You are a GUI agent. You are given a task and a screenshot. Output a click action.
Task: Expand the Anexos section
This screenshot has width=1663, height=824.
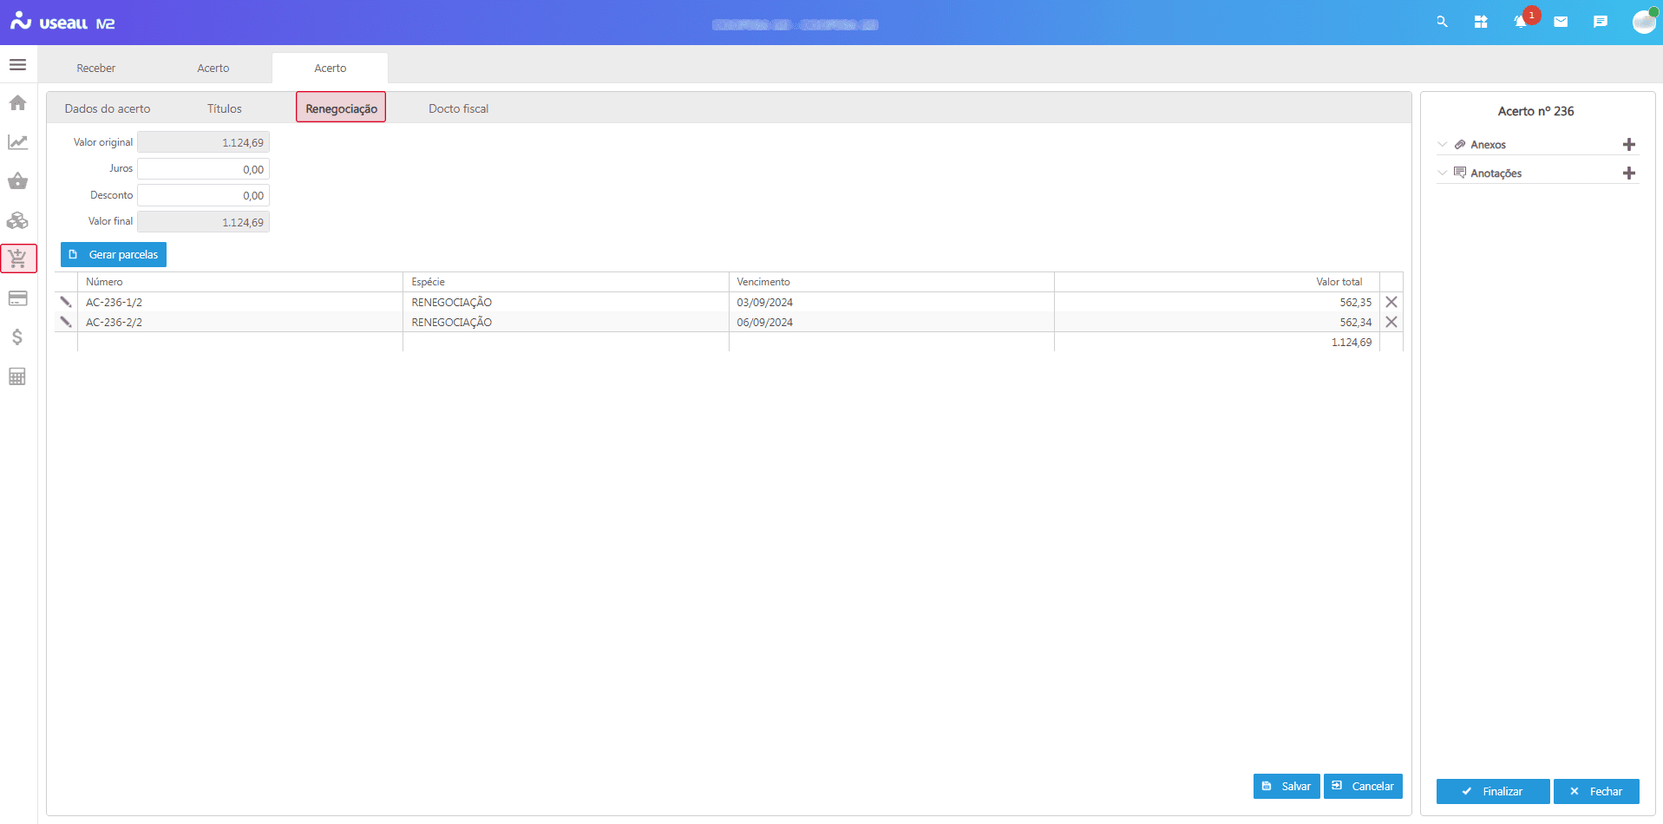click(x=1443, y=145)
